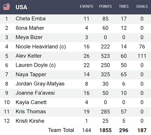Open Kristi Kirshe player profile
This screenshot has height=135, width=151.
click(x=30, y=121)
